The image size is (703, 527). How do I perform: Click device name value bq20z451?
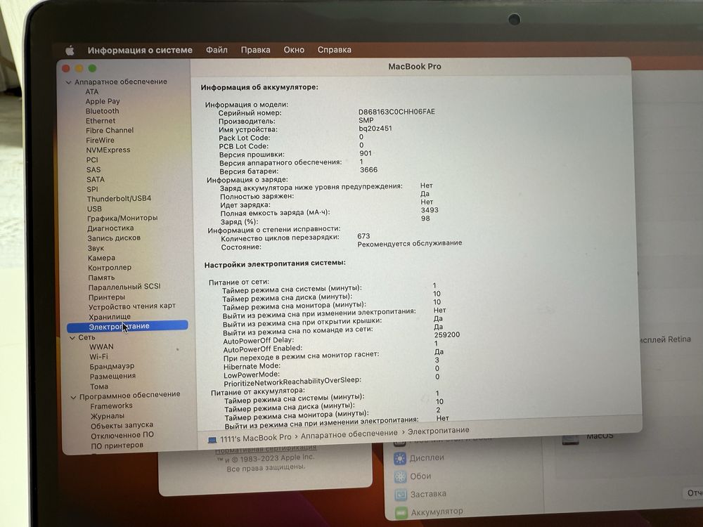pyautogui.click(x=375, y=129)
